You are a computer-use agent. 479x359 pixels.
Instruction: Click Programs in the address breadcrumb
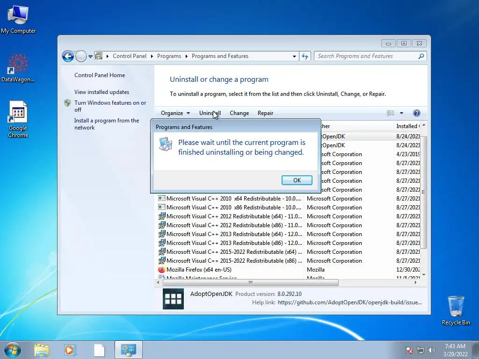pos(169,56)
